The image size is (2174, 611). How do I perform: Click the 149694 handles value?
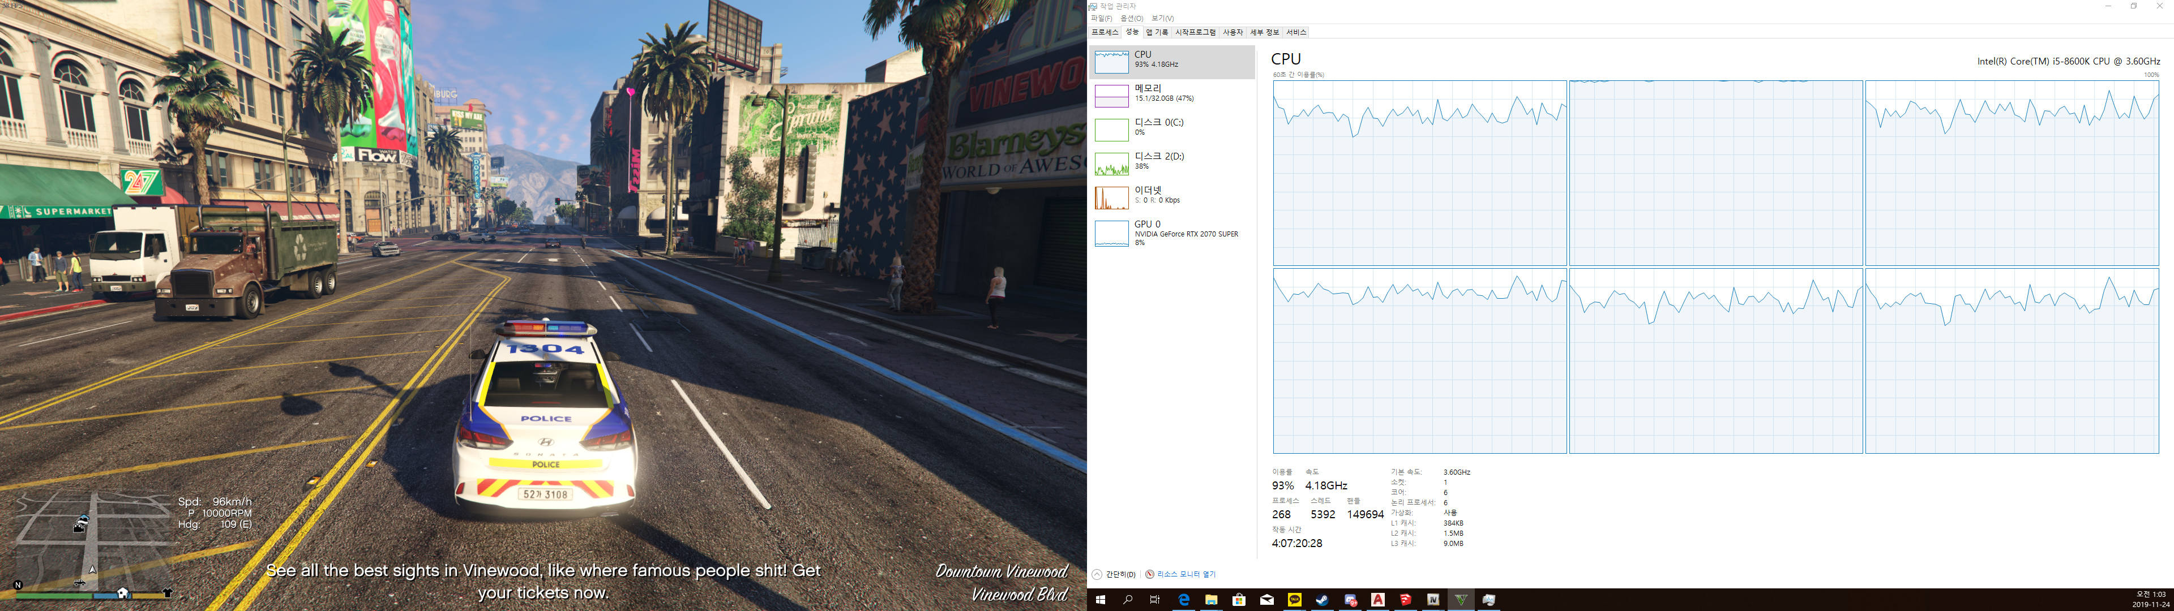pyautogui.click(x=1364, y=515)
